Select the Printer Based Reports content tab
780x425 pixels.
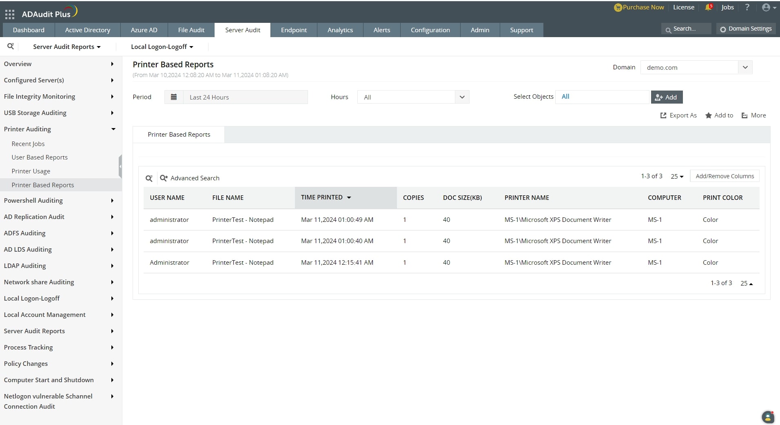179,135
